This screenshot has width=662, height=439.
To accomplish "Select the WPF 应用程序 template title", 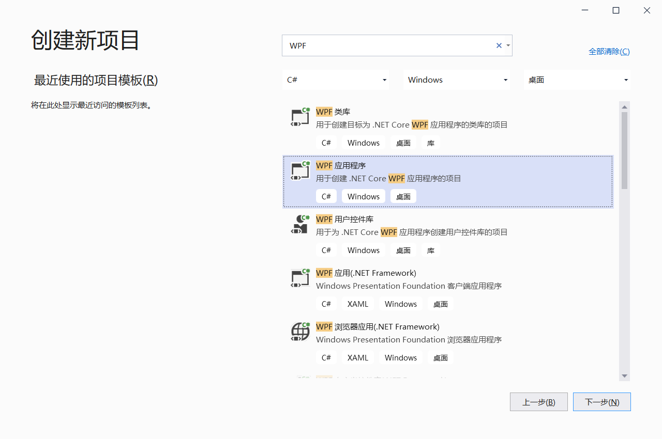I will pos(341,166).
